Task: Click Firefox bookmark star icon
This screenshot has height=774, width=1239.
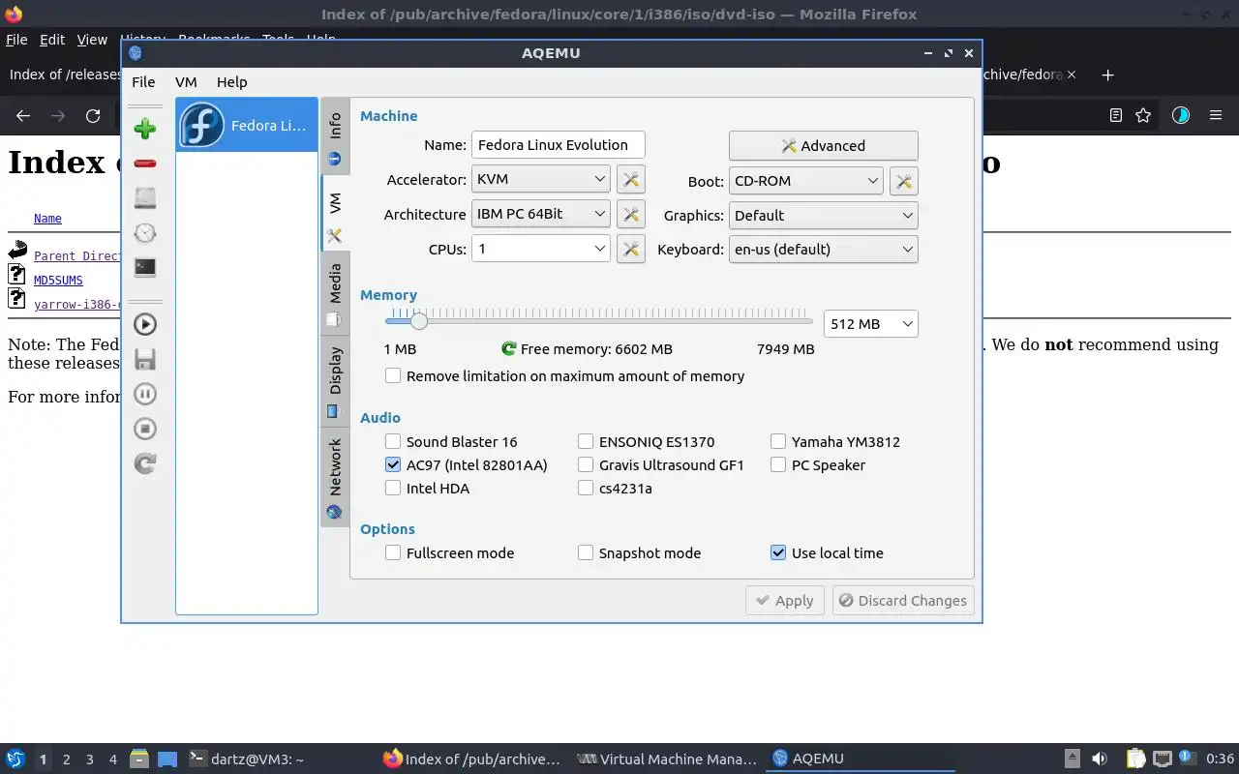Action: (x=1143, y=115)
